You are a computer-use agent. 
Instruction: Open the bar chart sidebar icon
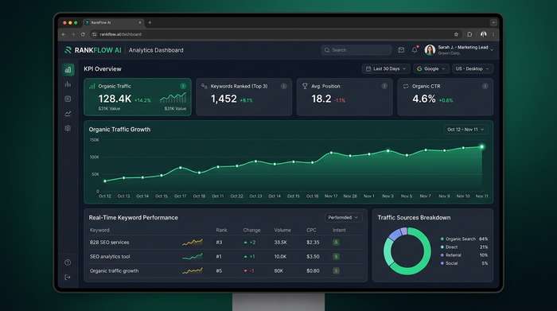pos(68,84)
